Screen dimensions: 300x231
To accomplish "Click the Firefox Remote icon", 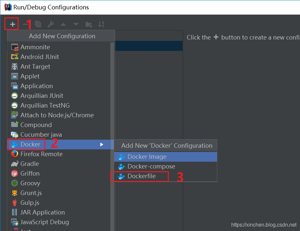I will (x=15, y=154).
